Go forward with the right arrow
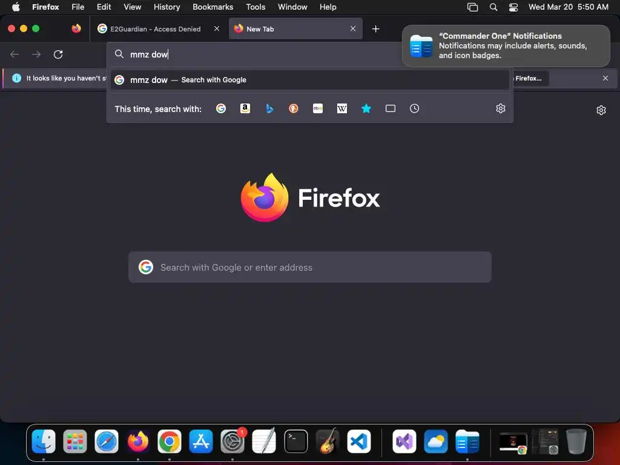The height and width of the screenshot is (465, 620). [36, 54]
